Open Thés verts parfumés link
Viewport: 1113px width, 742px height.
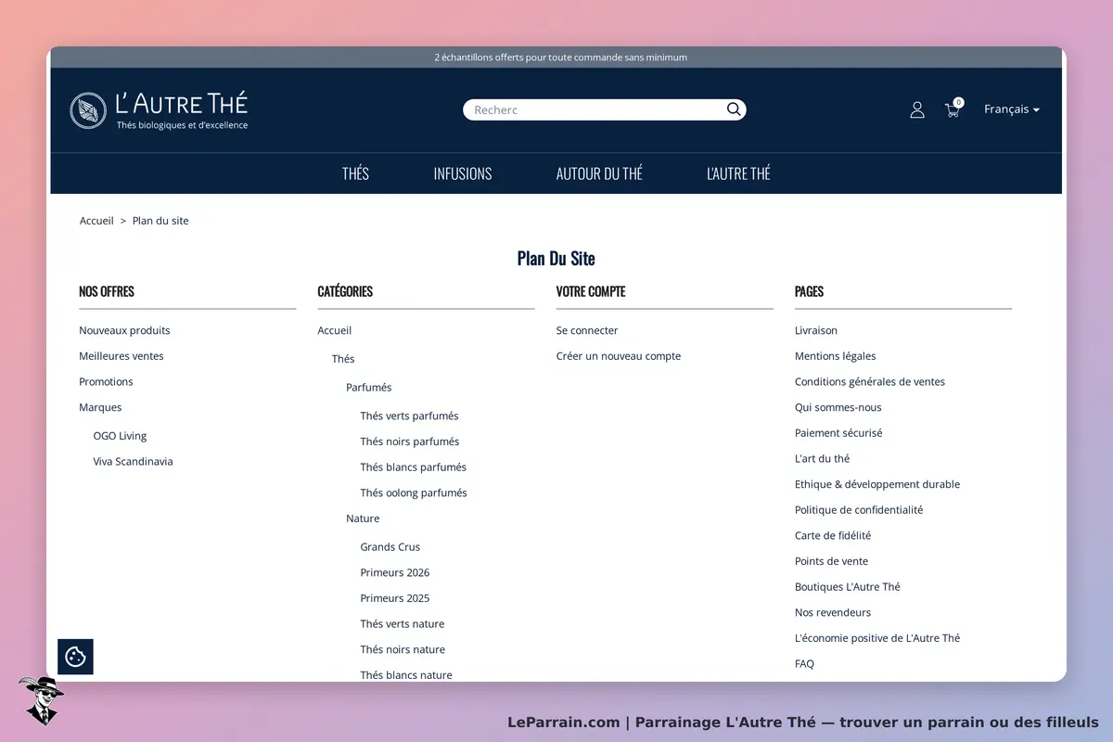coord(409,416)
